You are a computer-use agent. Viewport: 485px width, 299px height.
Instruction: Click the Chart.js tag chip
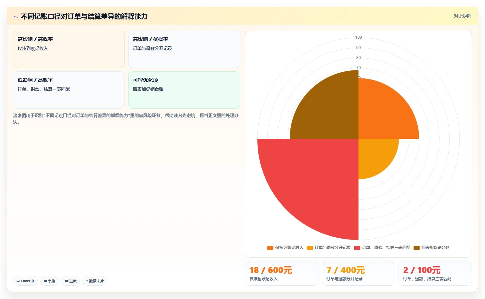click(25, 281)
